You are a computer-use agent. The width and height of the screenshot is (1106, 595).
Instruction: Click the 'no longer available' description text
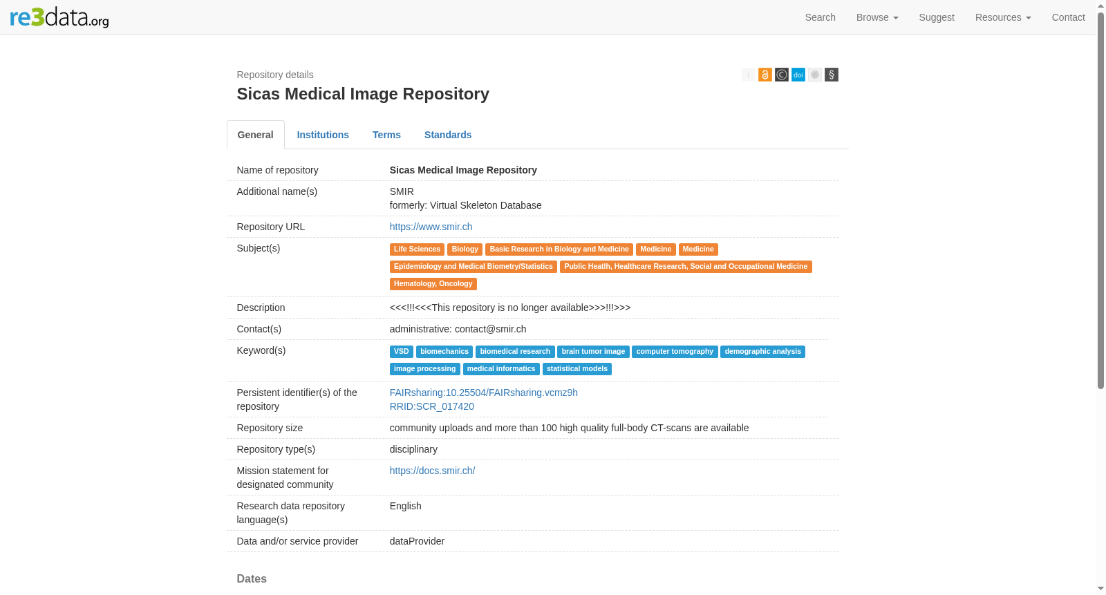point(510,308)
